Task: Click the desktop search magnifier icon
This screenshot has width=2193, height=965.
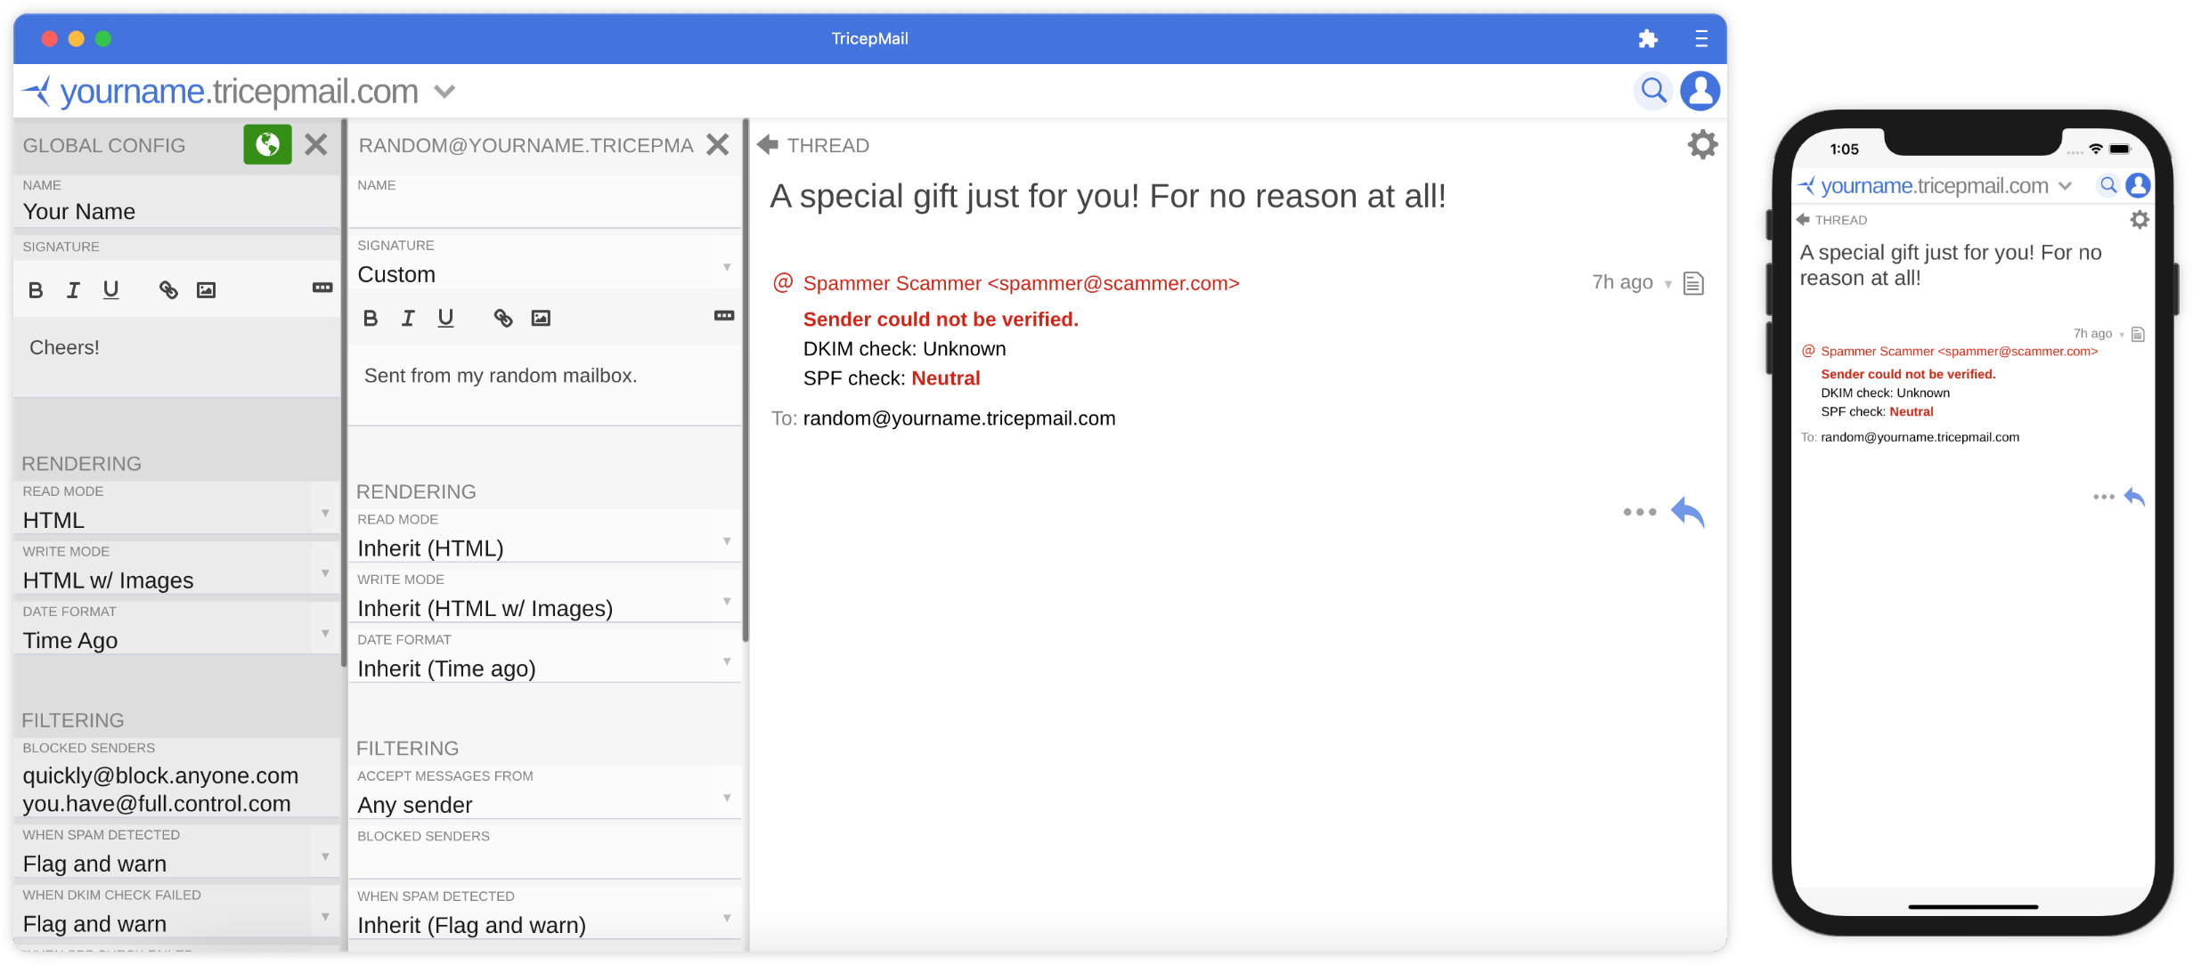Action: (x=1653, y=91)
